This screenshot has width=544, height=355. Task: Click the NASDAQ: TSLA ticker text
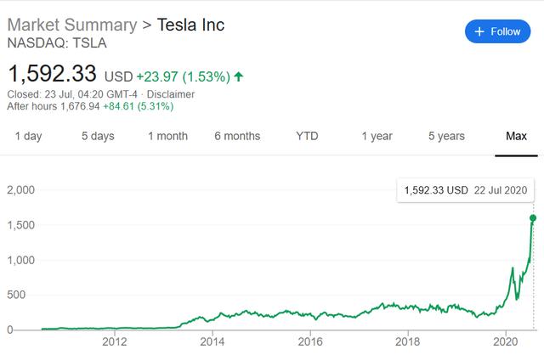(x=53, y=42)
